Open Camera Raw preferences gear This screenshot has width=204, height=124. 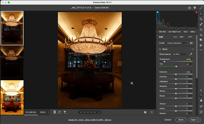[195, 8]
